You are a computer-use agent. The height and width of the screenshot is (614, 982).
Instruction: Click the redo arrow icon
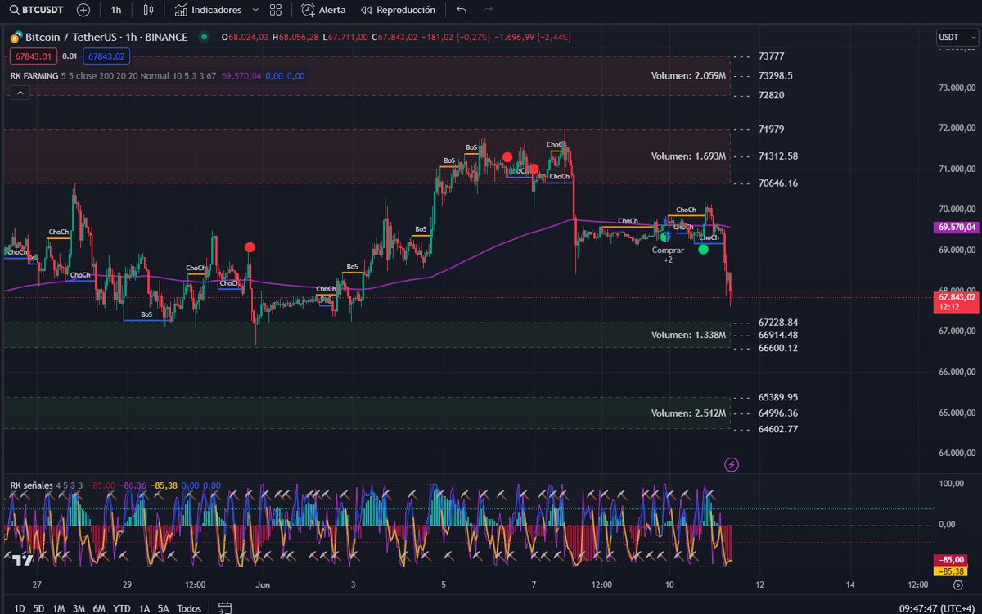click(488, 10)
